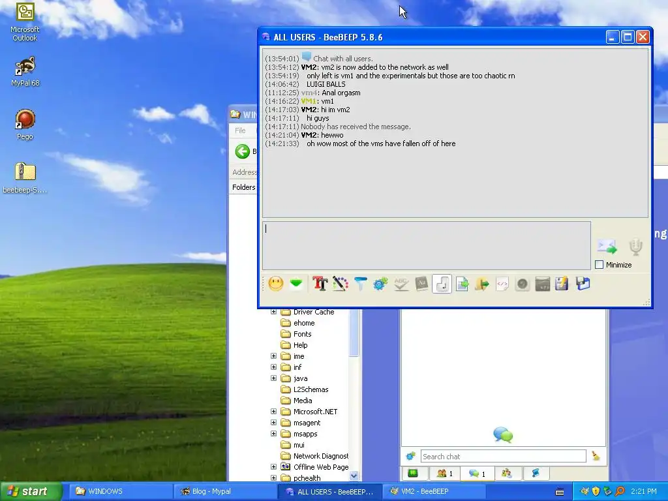668x501 pixels.
Task: Open chat settings gear icon in toolbar
Action: (x=380, y=284)
